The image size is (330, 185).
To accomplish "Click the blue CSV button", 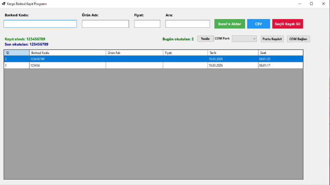I will [x=258, y=24].
